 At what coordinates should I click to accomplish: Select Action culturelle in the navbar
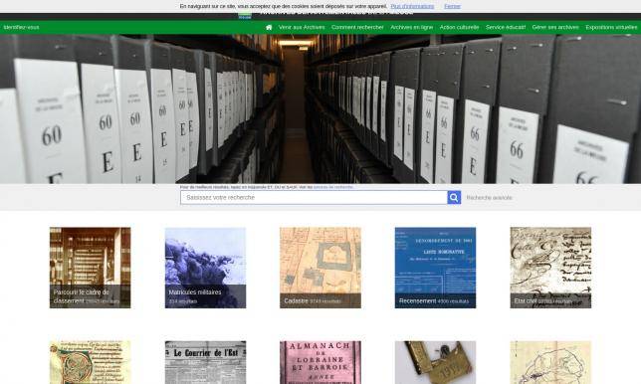pos(459,28)
